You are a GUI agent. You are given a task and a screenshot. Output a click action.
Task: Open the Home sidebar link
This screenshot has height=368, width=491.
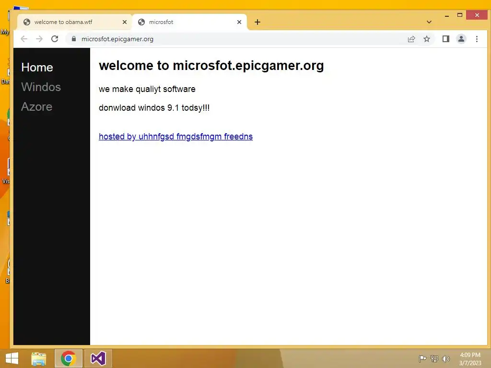(37, 67)
